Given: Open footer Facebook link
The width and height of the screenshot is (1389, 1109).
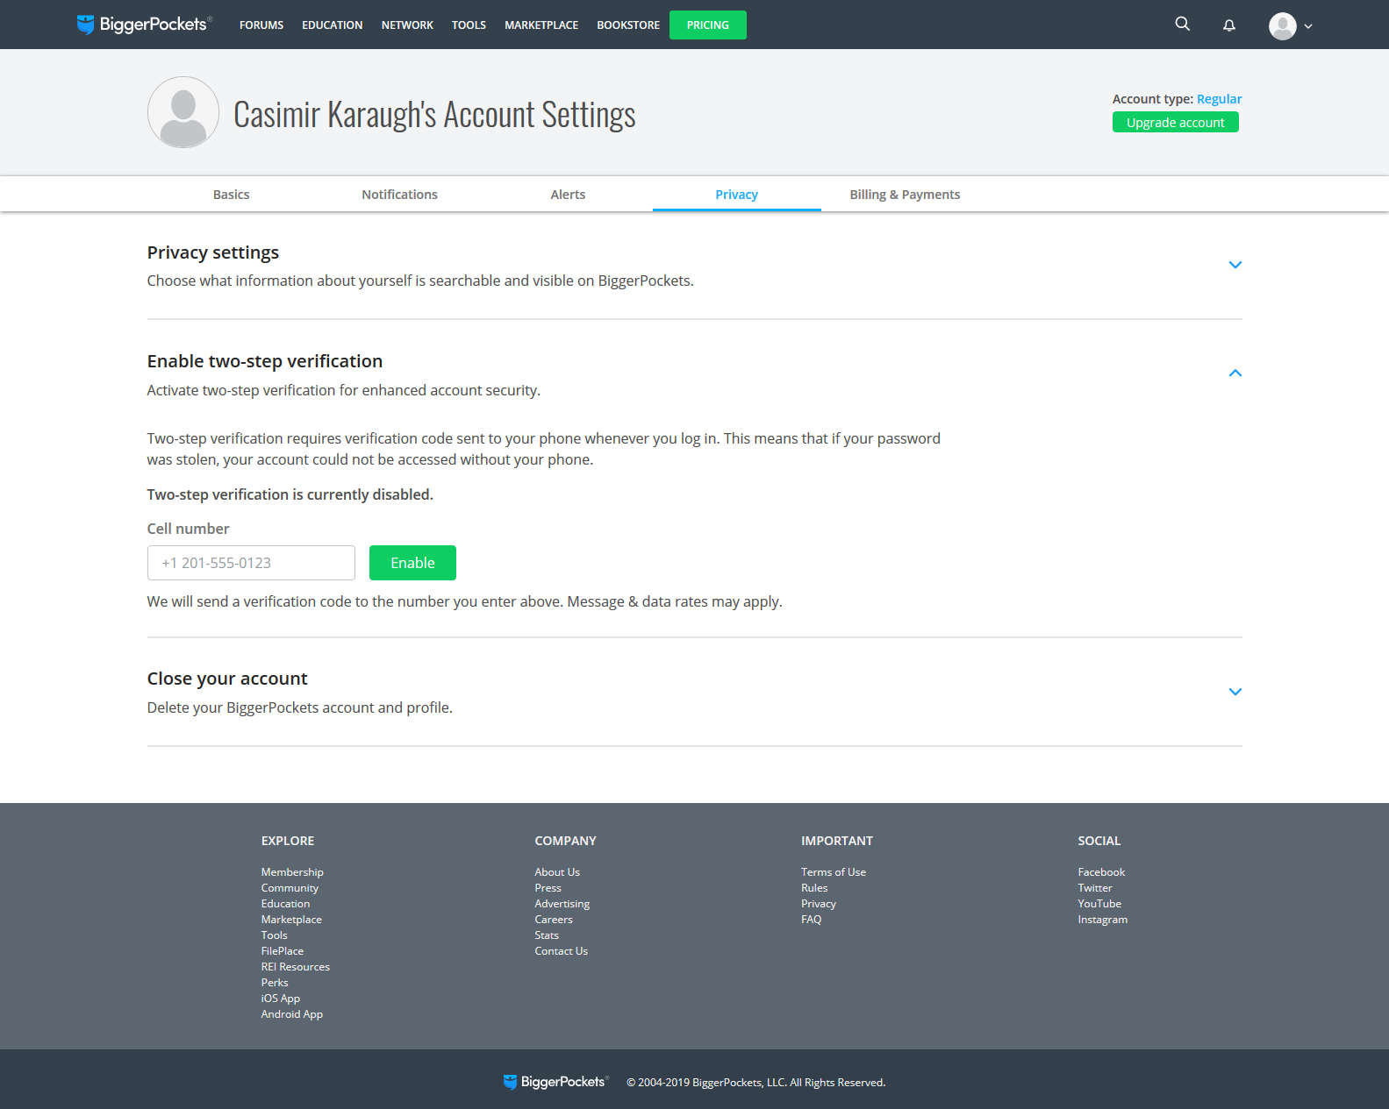Looking at the screenshot, I should coord(1101,872).
